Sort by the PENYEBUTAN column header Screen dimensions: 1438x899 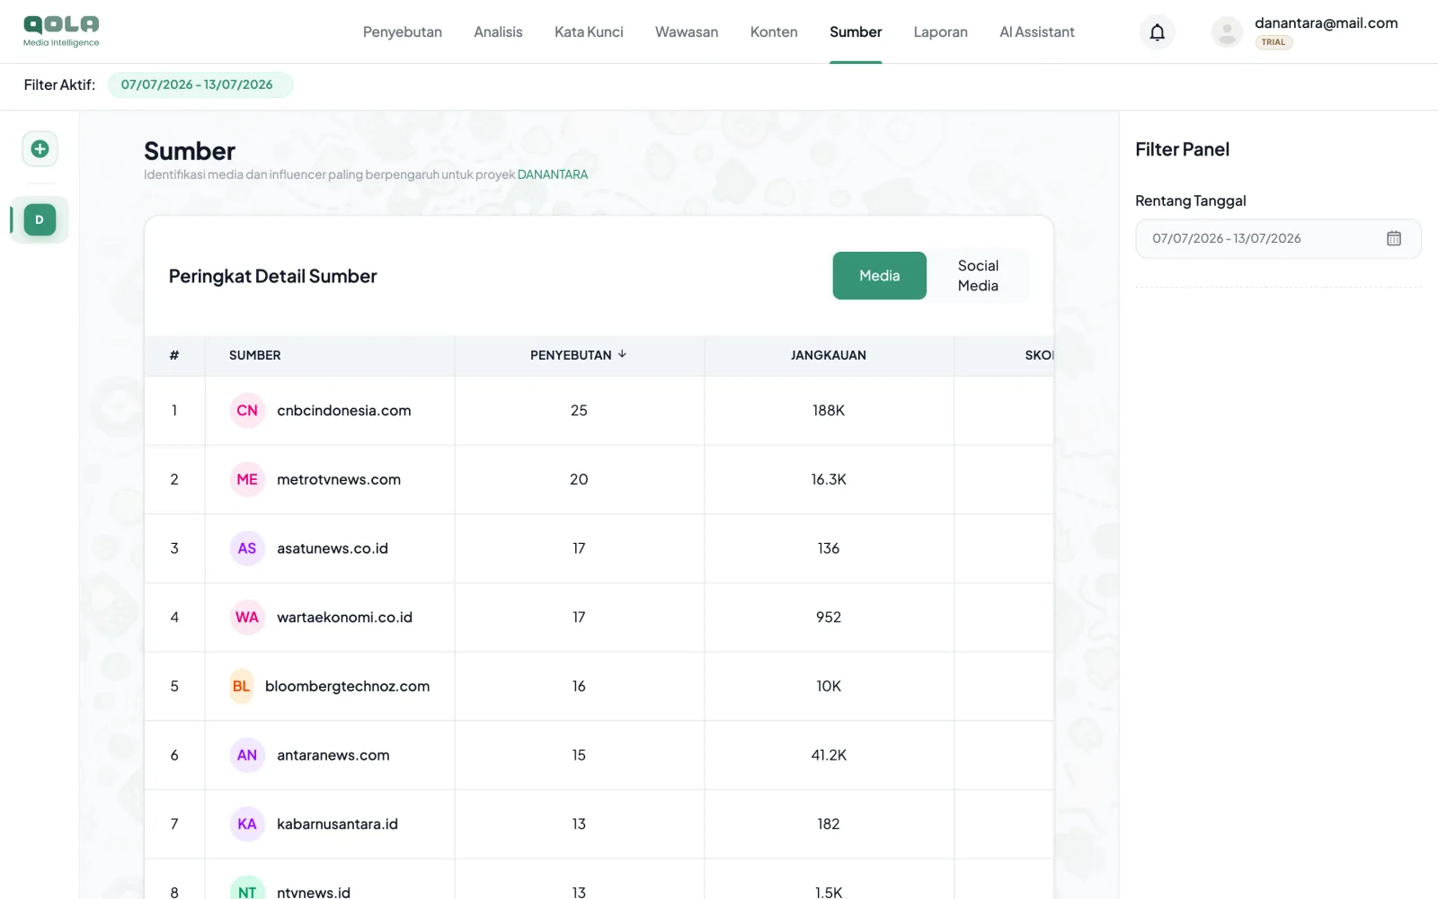579,355
